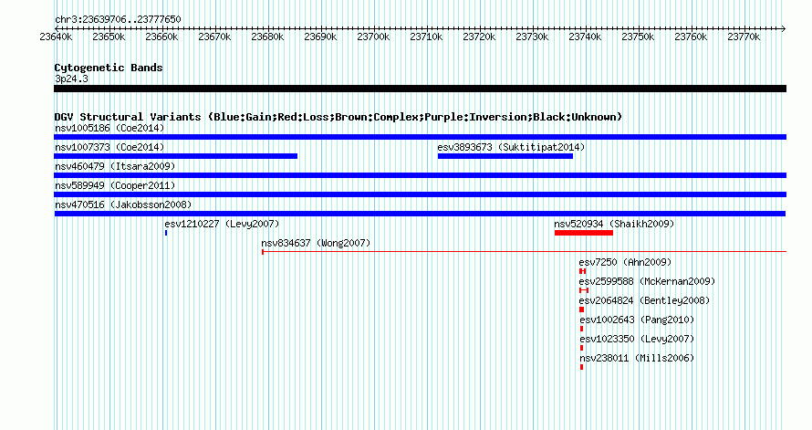Click esv1002643 (Pang2010) label
The width and height of the screenshot is (812, 430).
[637, 320]
